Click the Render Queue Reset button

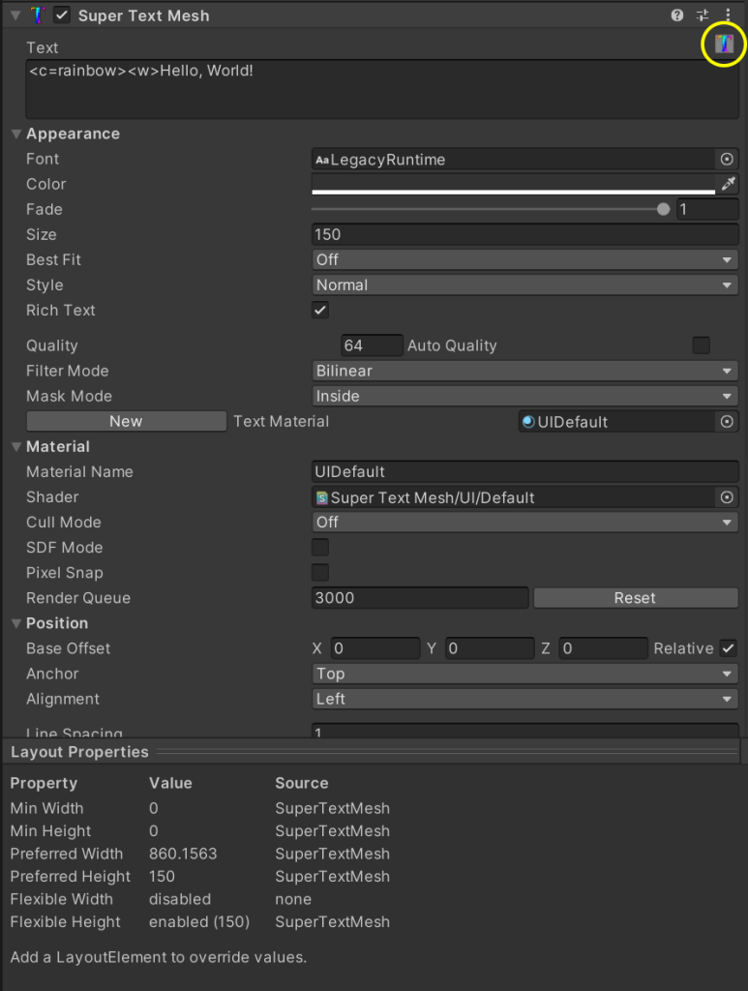(x=636, y=598)
